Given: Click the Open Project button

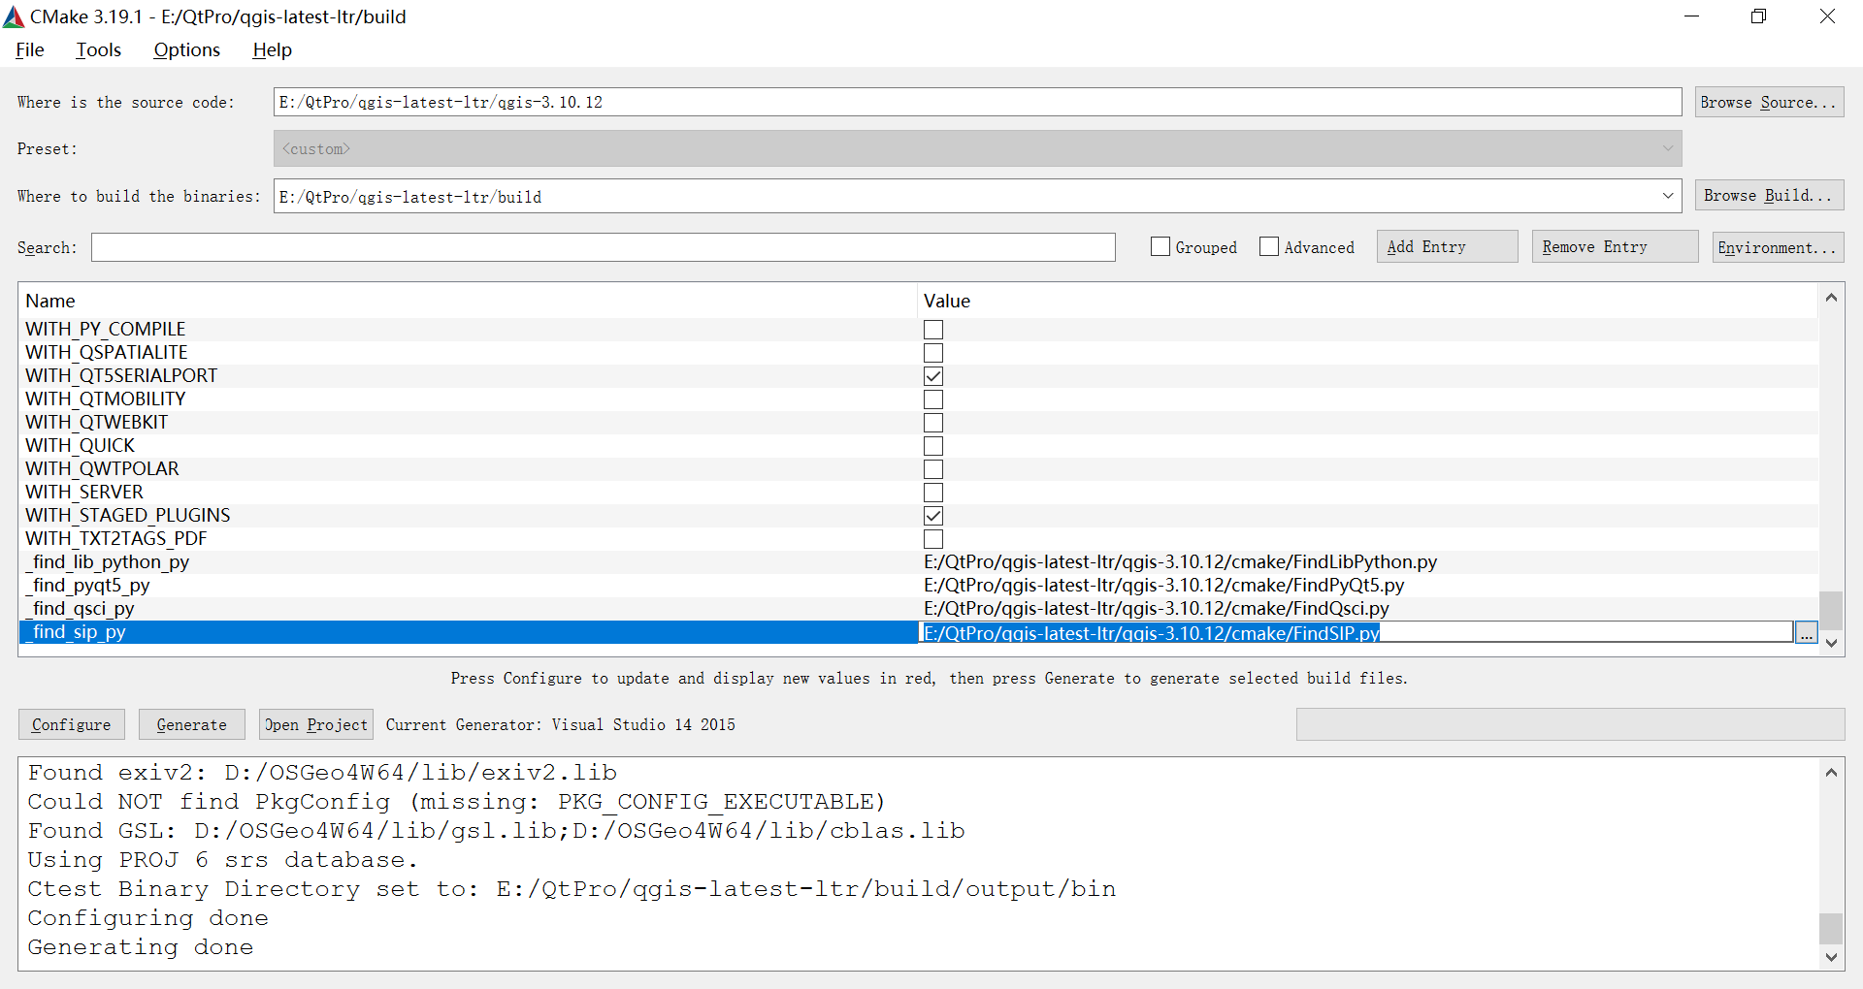Looking at the screenshot, I should tap(316, 724).
